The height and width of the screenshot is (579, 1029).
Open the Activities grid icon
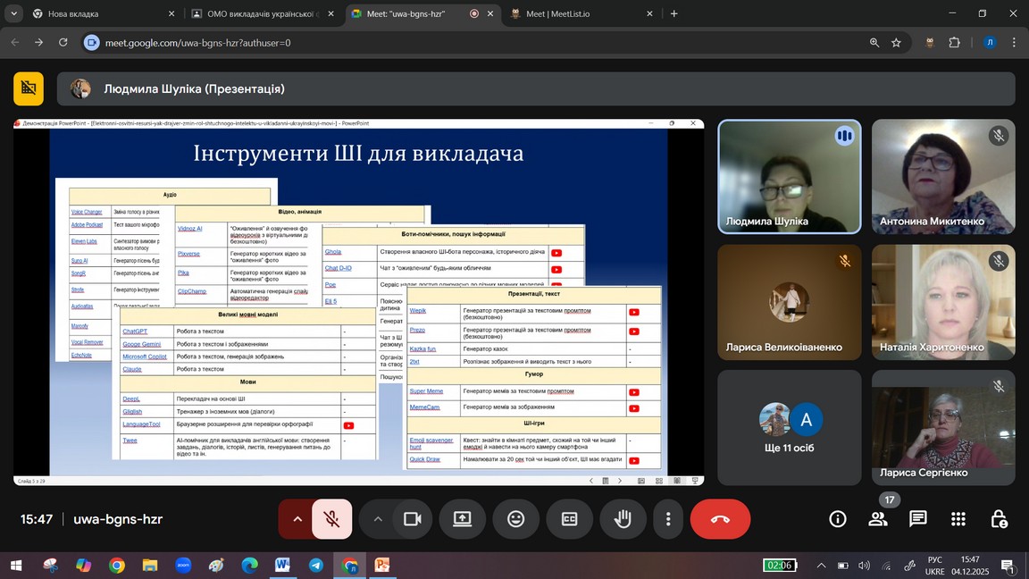(958, 519)
